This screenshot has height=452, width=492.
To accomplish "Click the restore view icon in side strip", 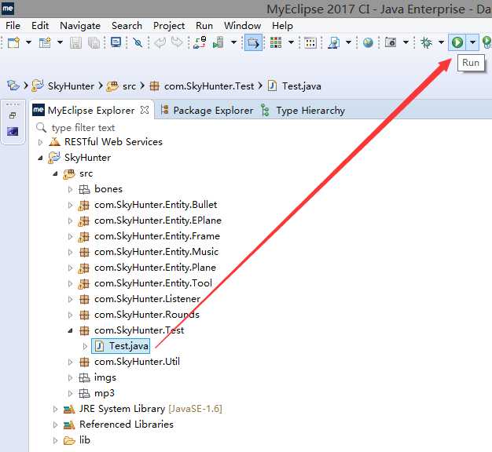I will (13, 115).
